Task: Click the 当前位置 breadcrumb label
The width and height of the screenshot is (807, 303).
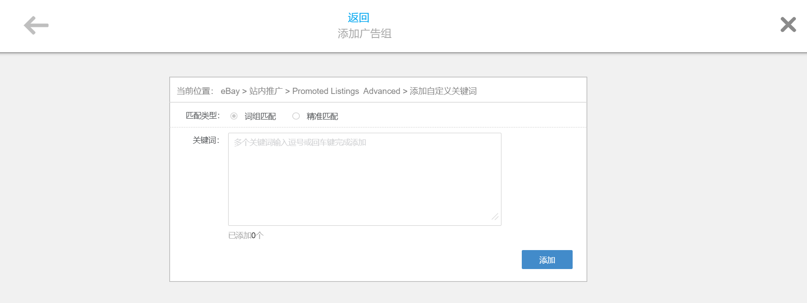Action: (195, 91)
